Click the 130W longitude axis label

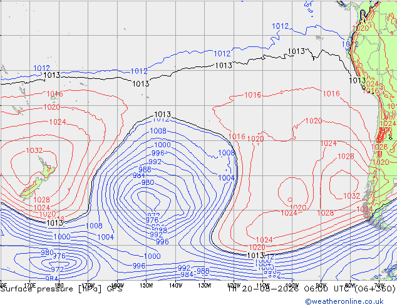coord(205,286)
